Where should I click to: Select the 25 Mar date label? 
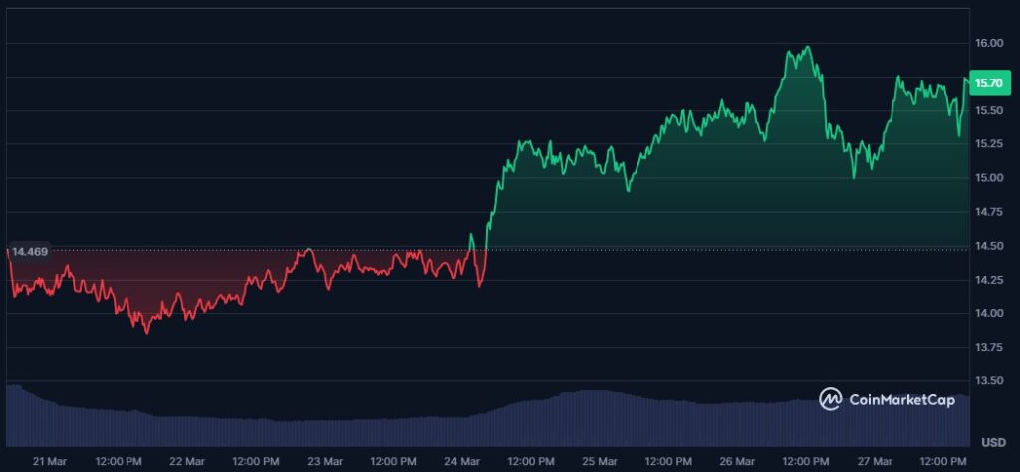pos(599,461)
